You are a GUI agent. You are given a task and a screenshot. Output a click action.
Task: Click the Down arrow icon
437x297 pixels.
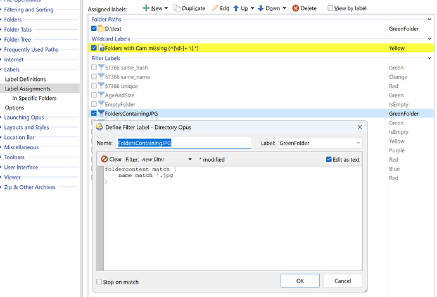[x=260, y=8]
